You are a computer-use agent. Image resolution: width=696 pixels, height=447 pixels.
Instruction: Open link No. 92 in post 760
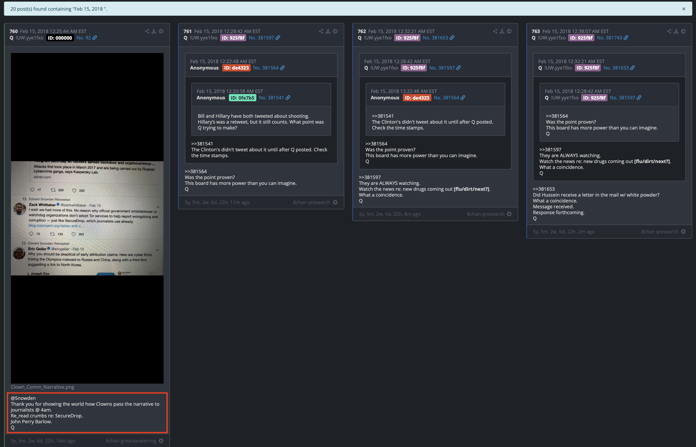coord(84,38)
